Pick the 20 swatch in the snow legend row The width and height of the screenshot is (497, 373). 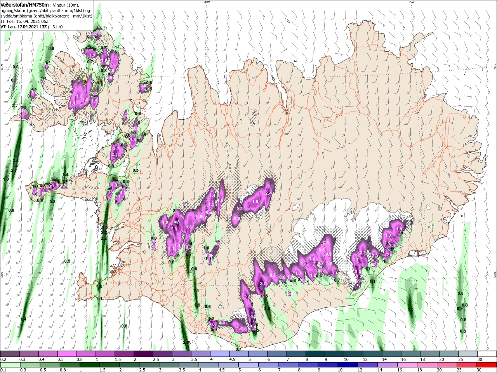[448, 354]
